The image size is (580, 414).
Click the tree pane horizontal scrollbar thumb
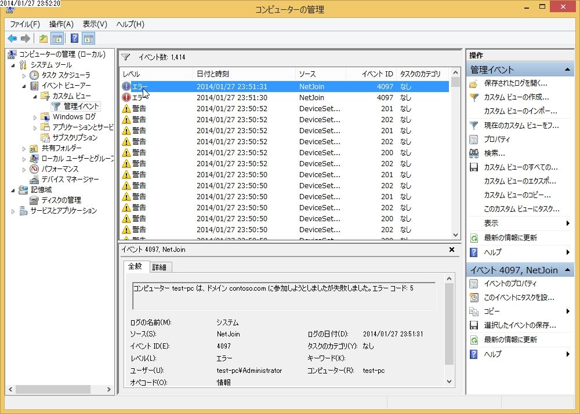pos(53,389)
